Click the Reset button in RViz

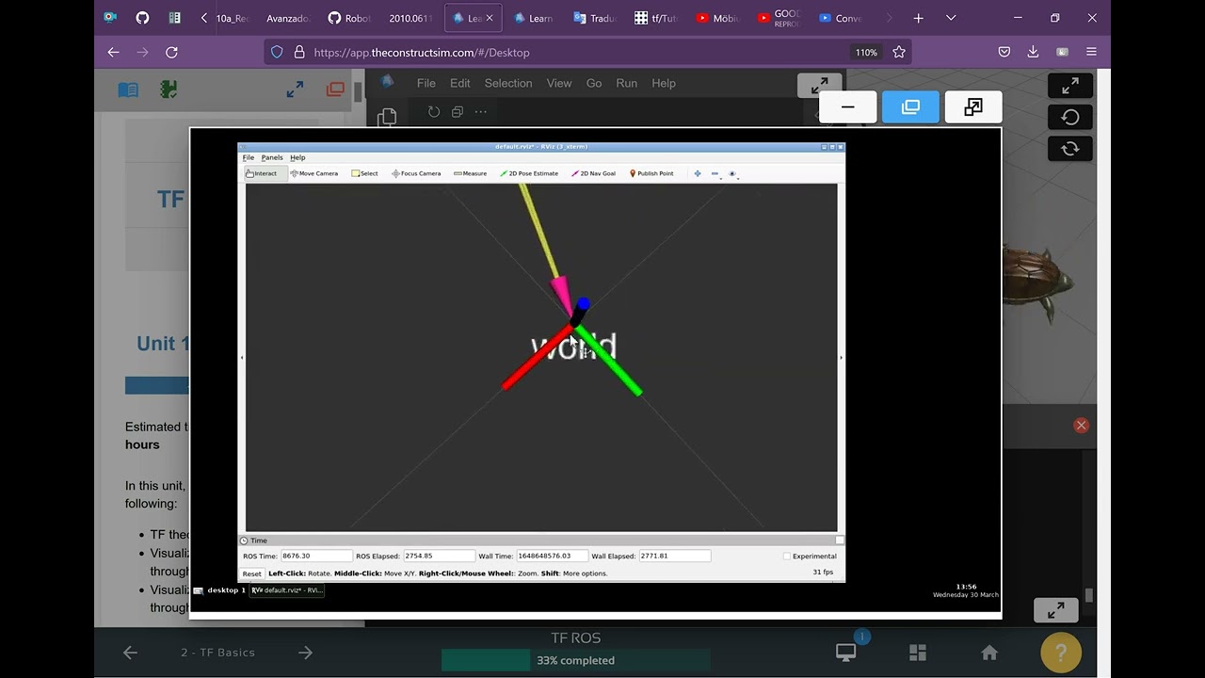tap(251, 573)
